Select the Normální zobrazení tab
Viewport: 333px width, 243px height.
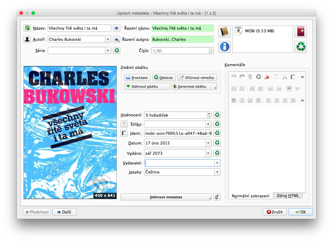(x=251, y=196)
